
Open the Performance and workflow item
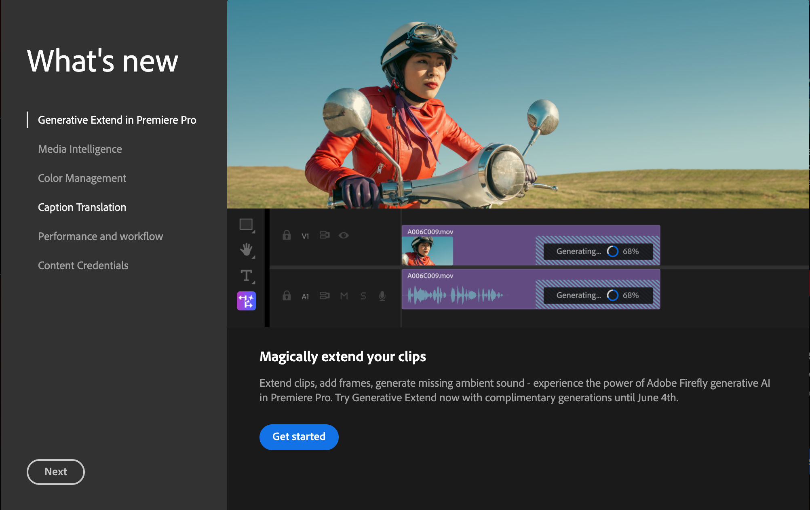pos(100,236)
